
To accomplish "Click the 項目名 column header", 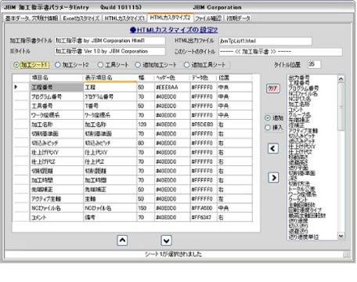I will (x=56, y=78).
